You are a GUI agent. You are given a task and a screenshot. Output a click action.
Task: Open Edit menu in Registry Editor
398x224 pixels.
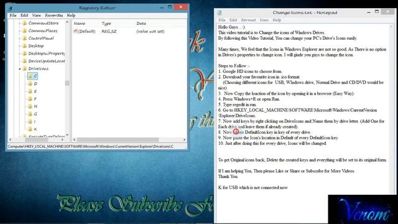[x=24, y=16]
